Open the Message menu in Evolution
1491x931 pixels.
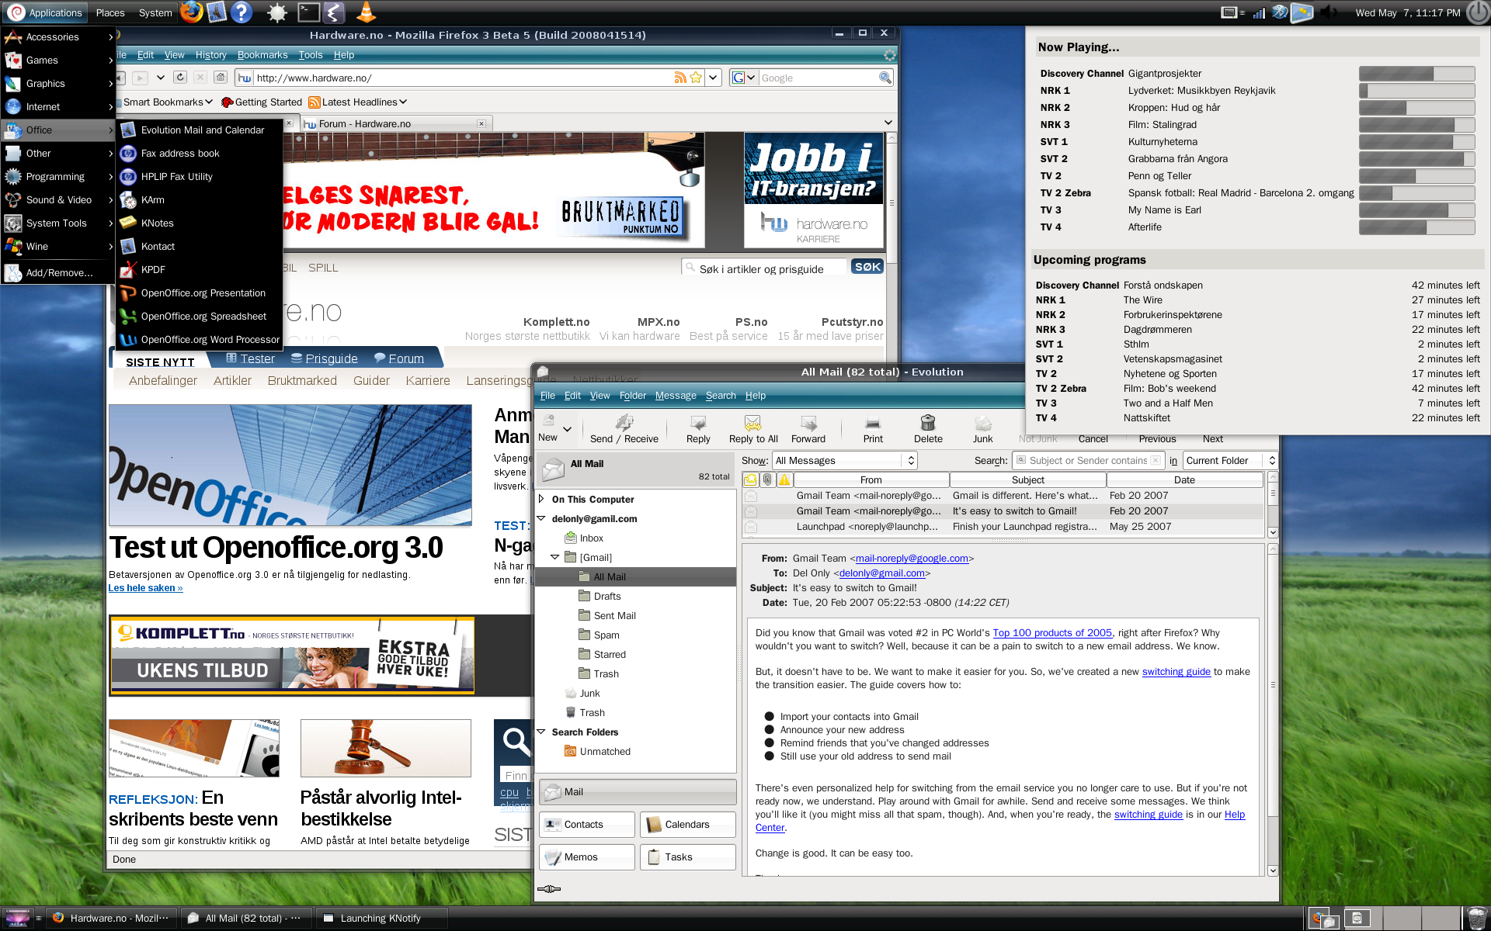coord(675,396)
